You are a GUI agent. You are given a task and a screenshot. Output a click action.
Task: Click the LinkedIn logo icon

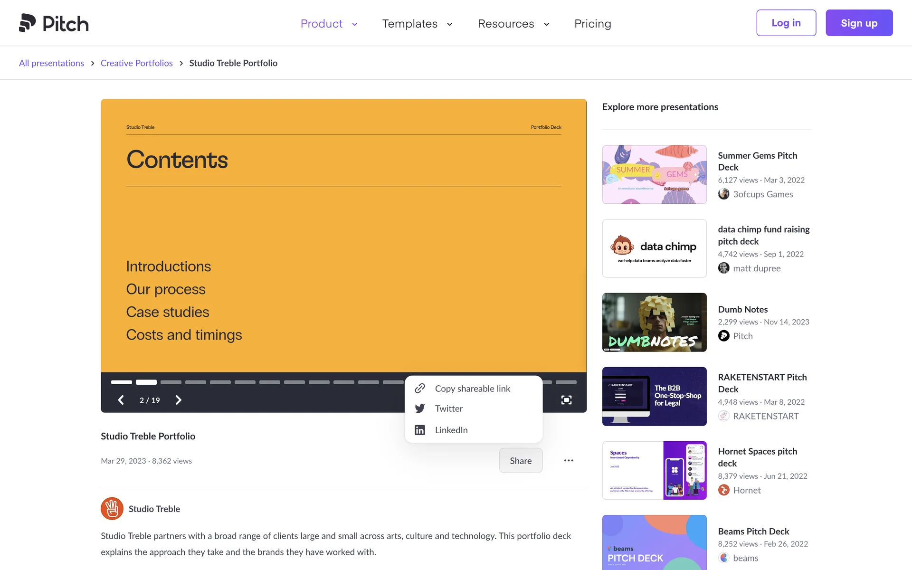[420, 430]
